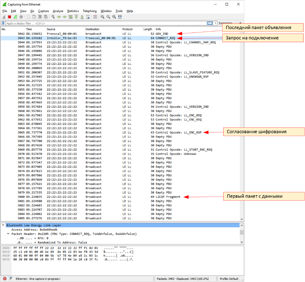
Task: Click the Profile: Default status entry
Action: pyautogui.click(x=229, y=279)
